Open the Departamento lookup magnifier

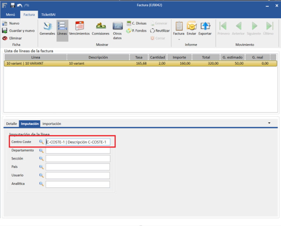pos(41,150)
